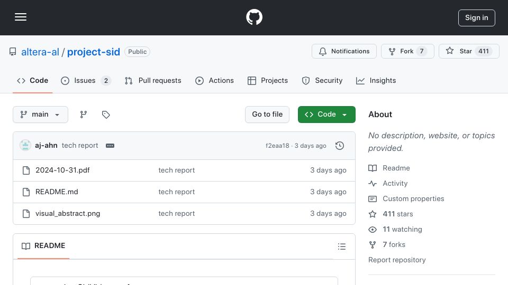508x285 pixels.
Task: Click the file icon beside 2024-10-31.pdf
Action: coord(26,170)
